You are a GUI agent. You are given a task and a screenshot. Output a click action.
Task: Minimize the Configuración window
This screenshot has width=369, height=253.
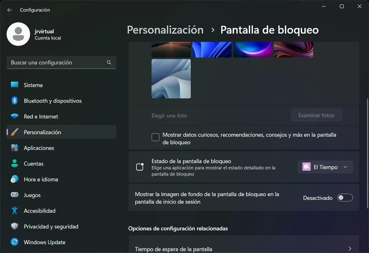pos(324,6)
